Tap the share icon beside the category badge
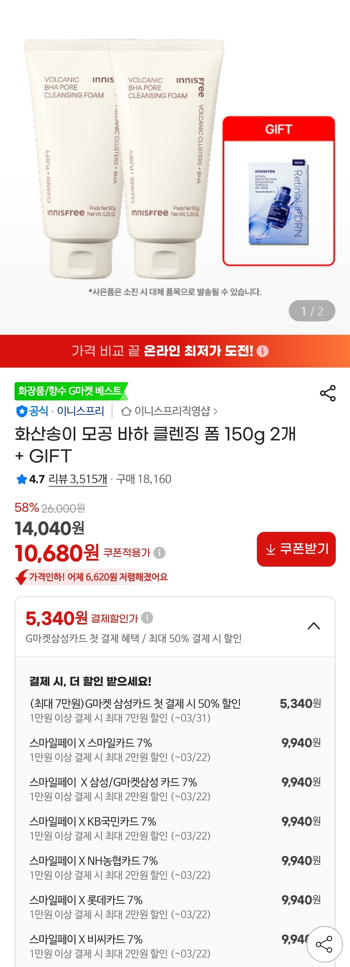350x967 pixels. pos(328,393)
